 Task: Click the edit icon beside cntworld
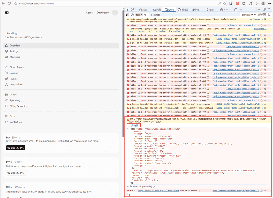point(16,34)
